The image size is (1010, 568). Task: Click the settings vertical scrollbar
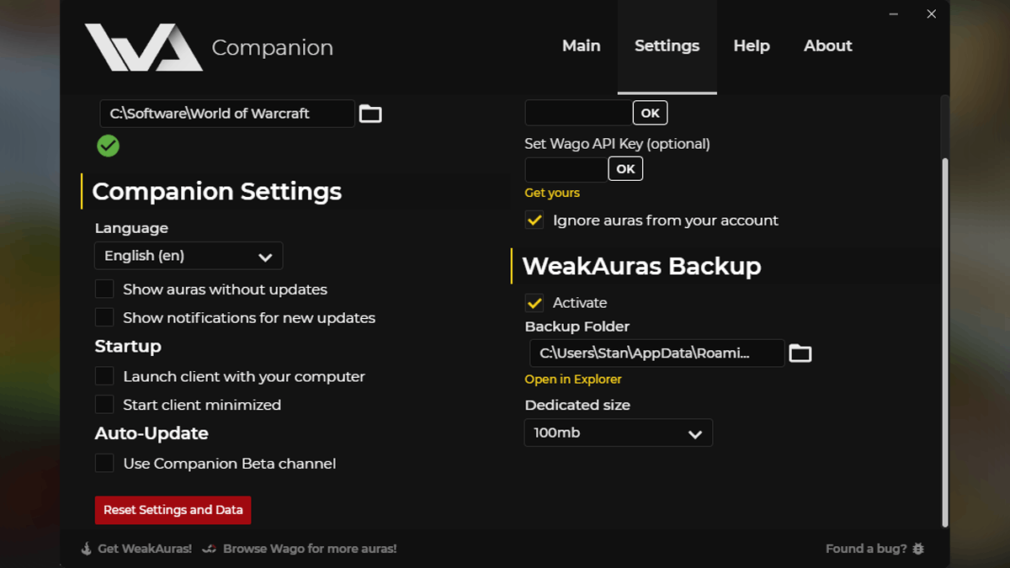coord(944,341)
